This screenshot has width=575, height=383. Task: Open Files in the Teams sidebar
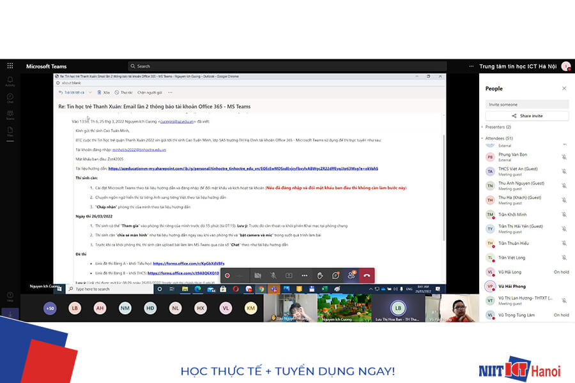(10, 133)
